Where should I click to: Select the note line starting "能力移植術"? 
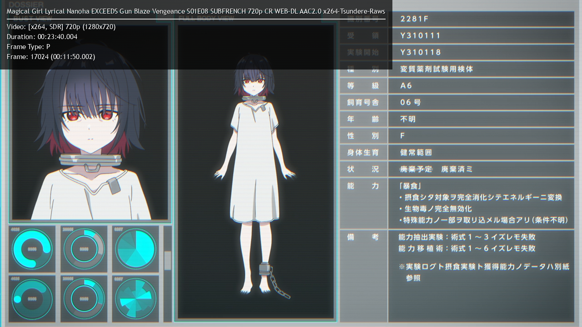click(x=467, y=248)
